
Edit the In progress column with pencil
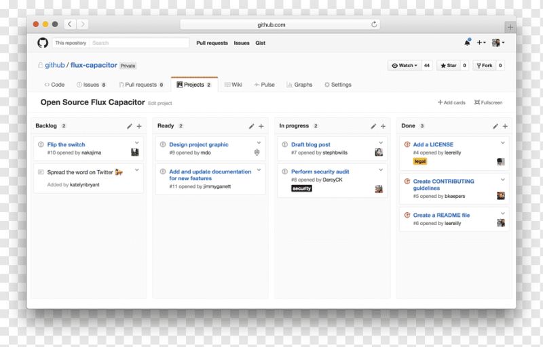click(x=373, y=127)
